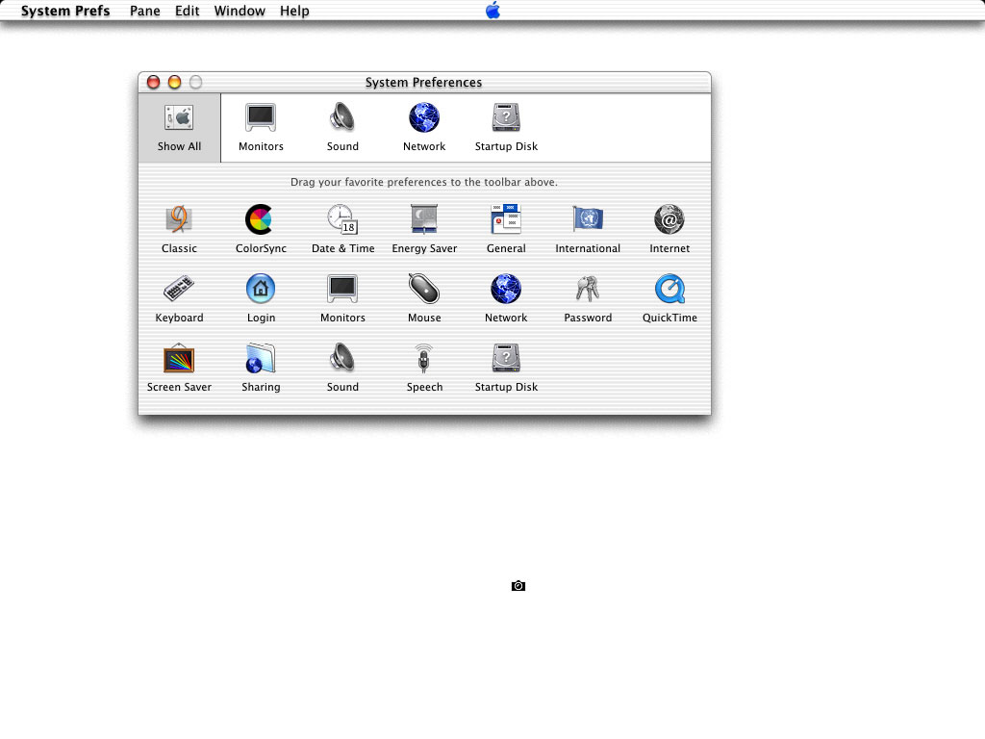Open the General preferences icon

[x=506, y=219]
